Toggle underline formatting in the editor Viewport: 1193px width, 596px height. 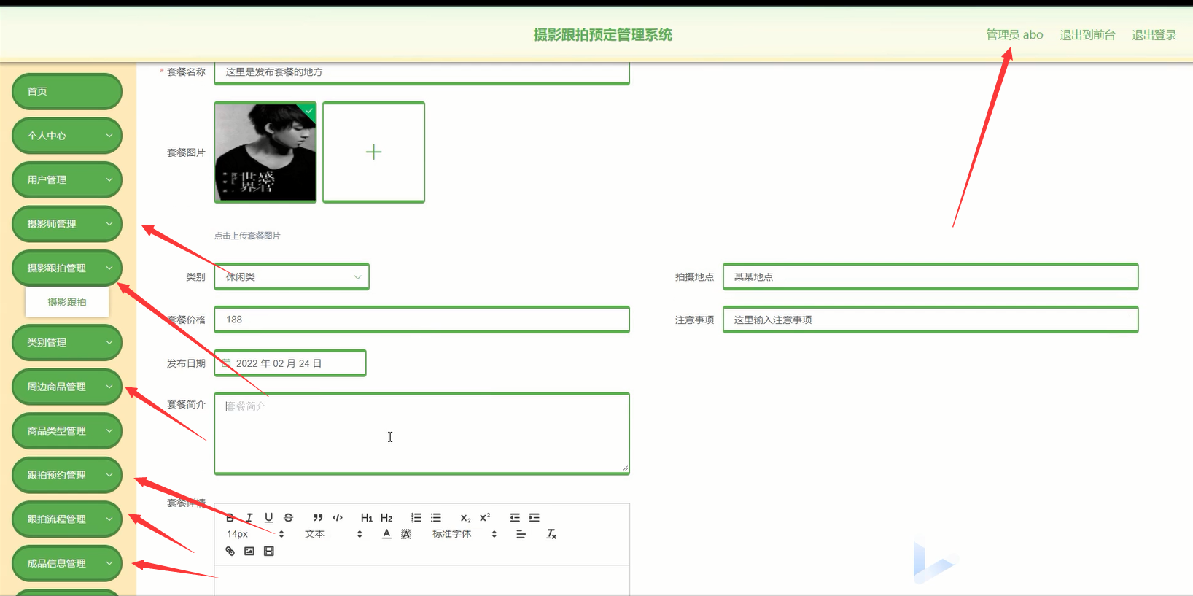(x=268, y=517)
